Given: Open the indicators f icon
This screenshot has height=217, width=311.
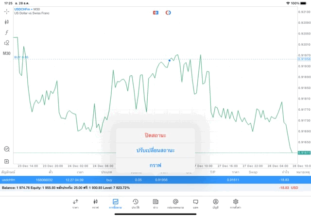Looking at the screenshot, I should (7, 33).
